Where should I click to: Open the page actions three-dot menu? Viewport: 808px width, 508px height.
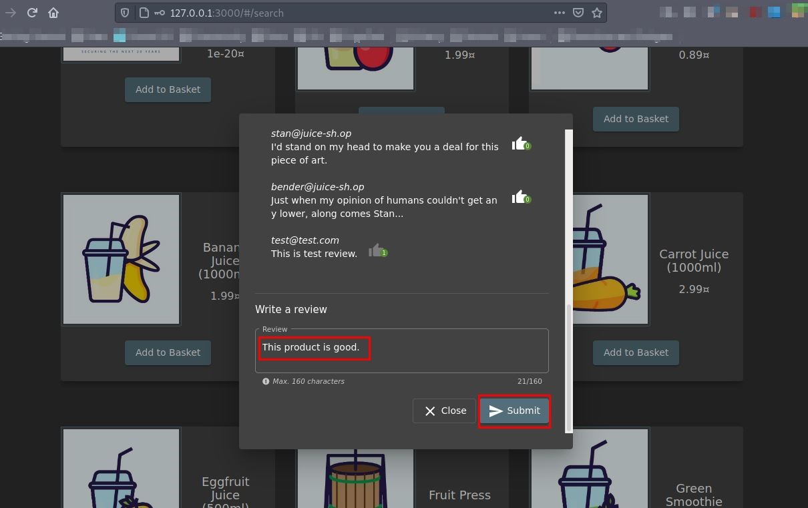[559, 13]
